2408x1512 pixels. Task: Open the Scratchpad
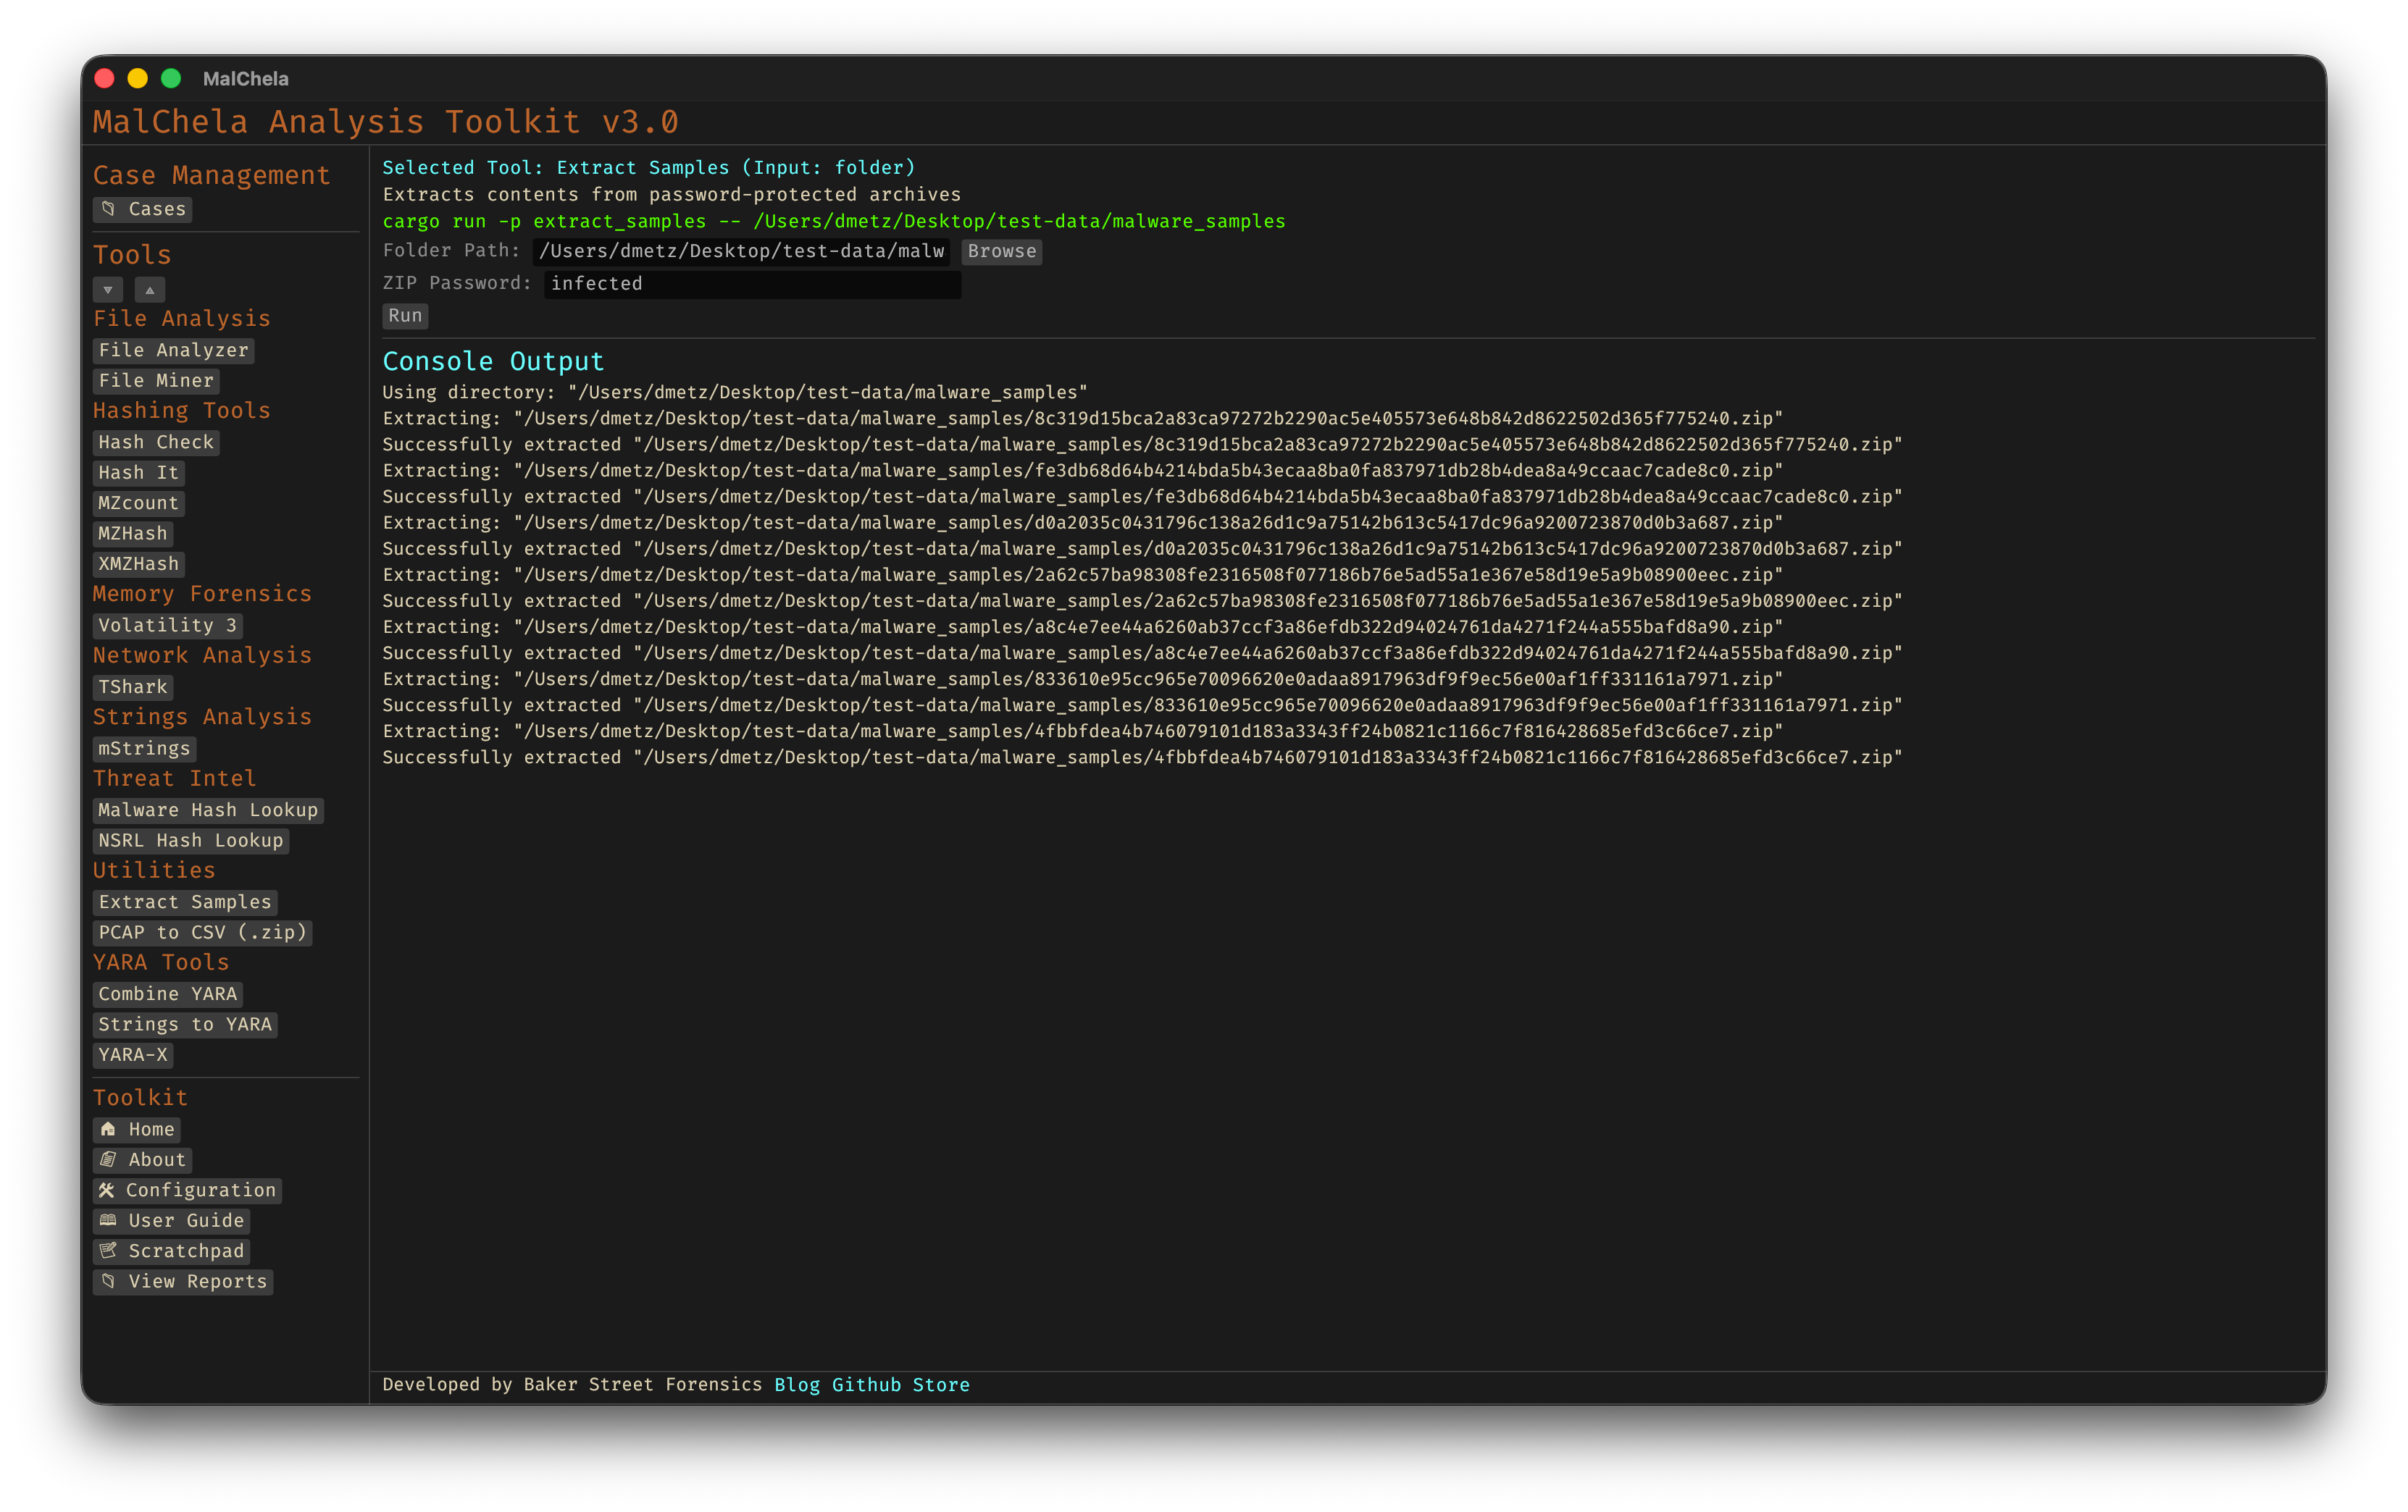(172, 1251)
